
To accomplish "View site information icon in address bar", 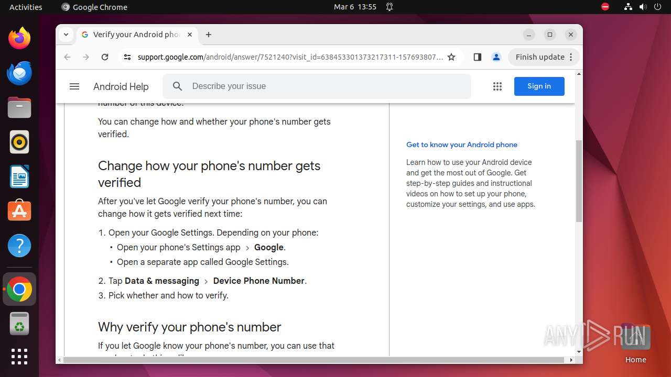I will [127, 57].
